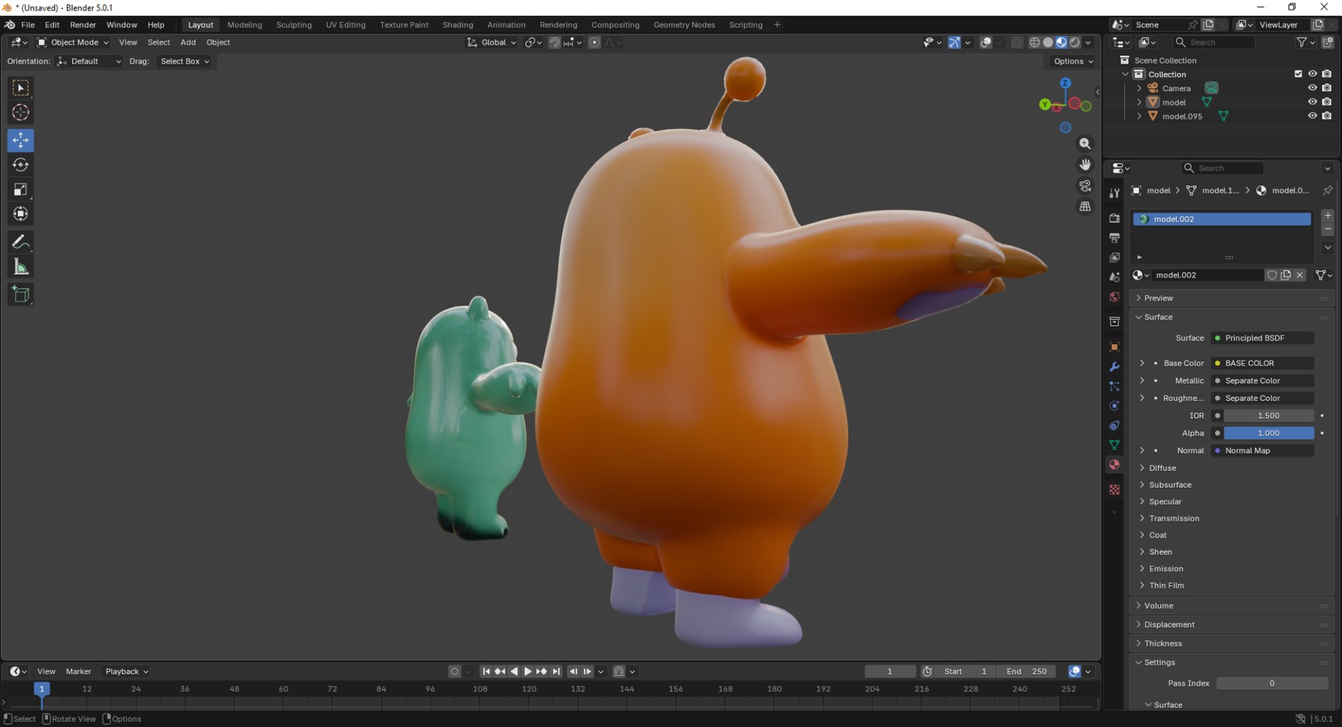Switch to rendered viewport shading

(1074, 43)
